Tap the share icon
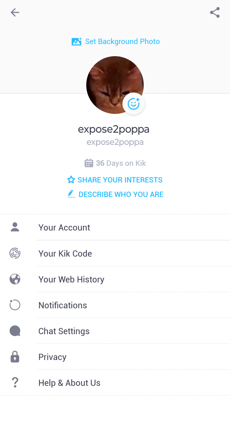The image size is (230, 438). click(215, 12)
